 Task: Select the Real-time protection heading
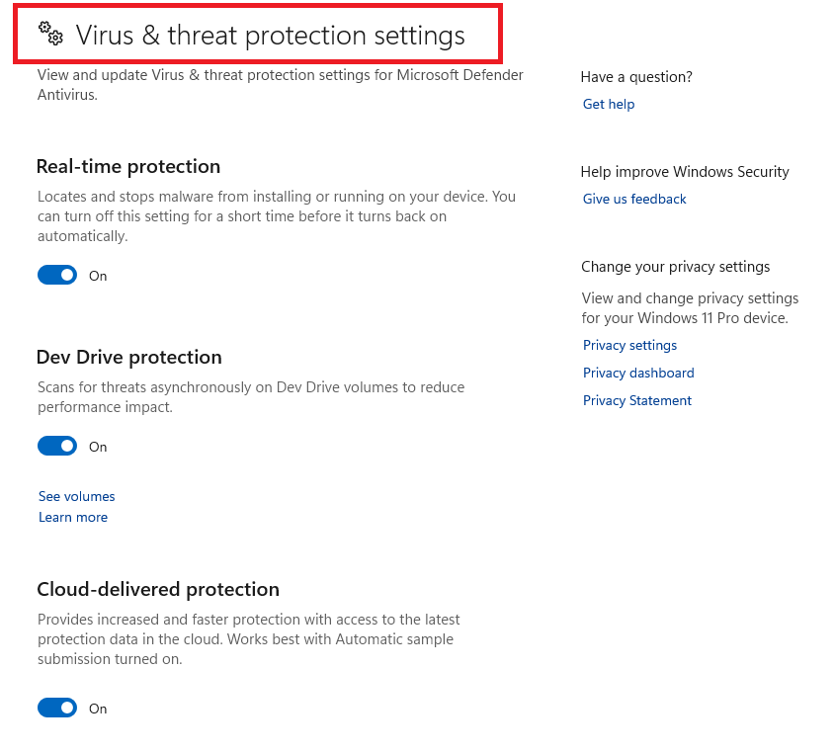[128, 167]
